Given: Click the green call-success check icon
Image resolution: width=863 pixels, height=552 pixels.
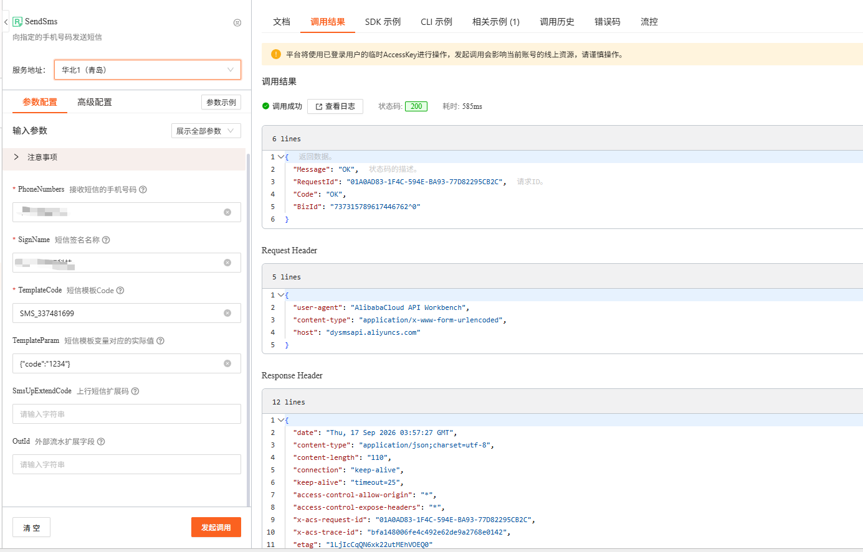Looking at the screenshot, I should pyautogui.click(x=265, y=106).
